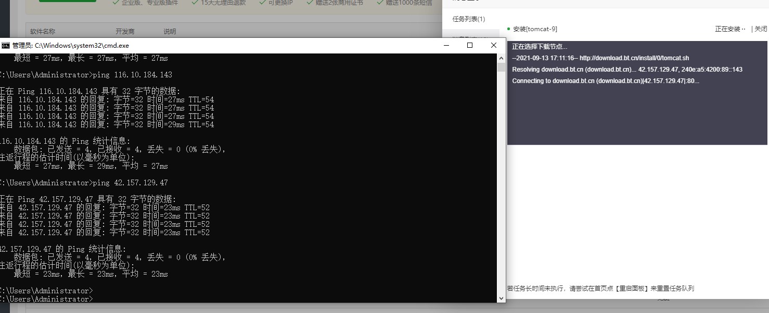769x313 pixels.
Task: Click the checkmark before 15天无理由退款
Action: pos(195,3)
